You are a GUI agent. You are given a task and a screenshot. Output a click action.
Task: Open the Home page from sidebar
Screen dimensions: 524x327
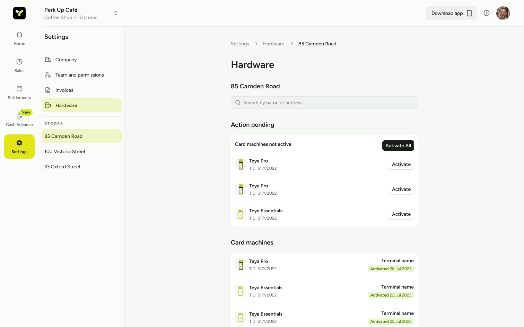click(19, 38)
